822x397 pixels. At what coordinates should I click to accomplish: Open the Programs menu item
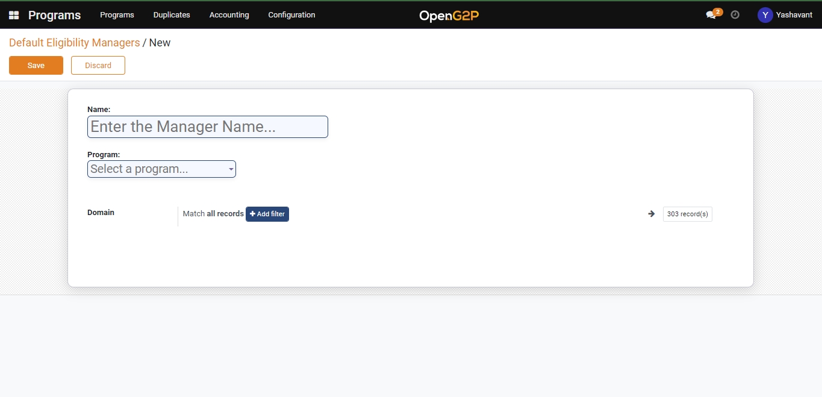pos(117,15)
